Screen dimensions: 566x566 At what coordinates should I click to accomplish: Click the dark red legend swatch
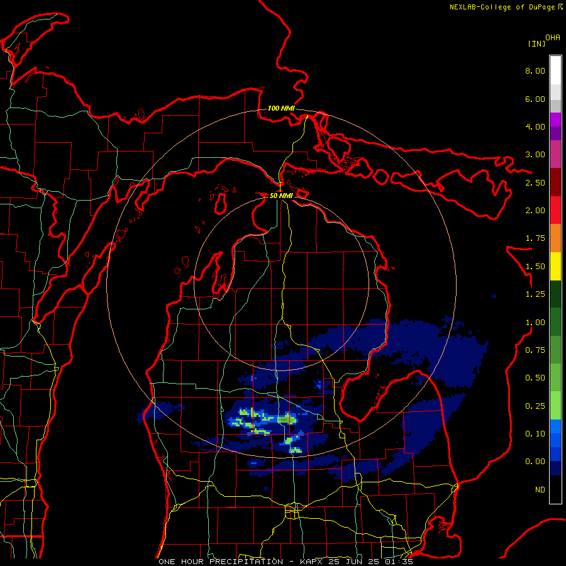[x=555, y=182]
